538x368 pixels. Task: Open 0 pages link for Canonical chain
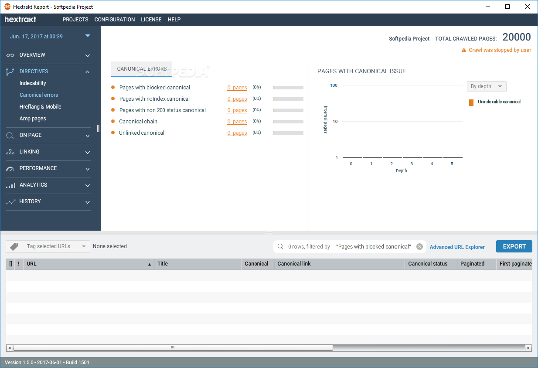pos(237,122)
